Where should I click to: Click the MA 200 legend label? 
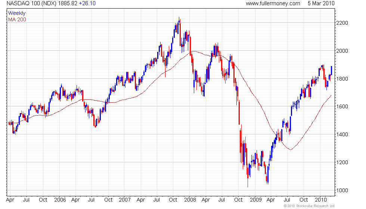[17, 19]
